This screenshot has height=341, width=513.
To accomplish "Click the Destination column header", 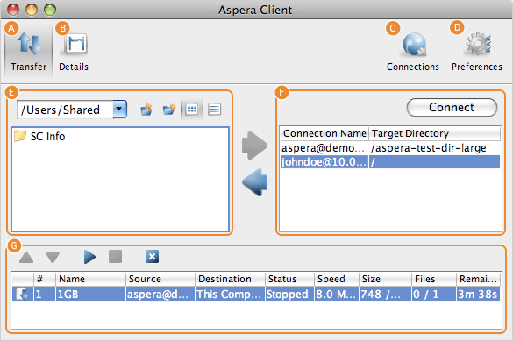I will pos(230,279).
